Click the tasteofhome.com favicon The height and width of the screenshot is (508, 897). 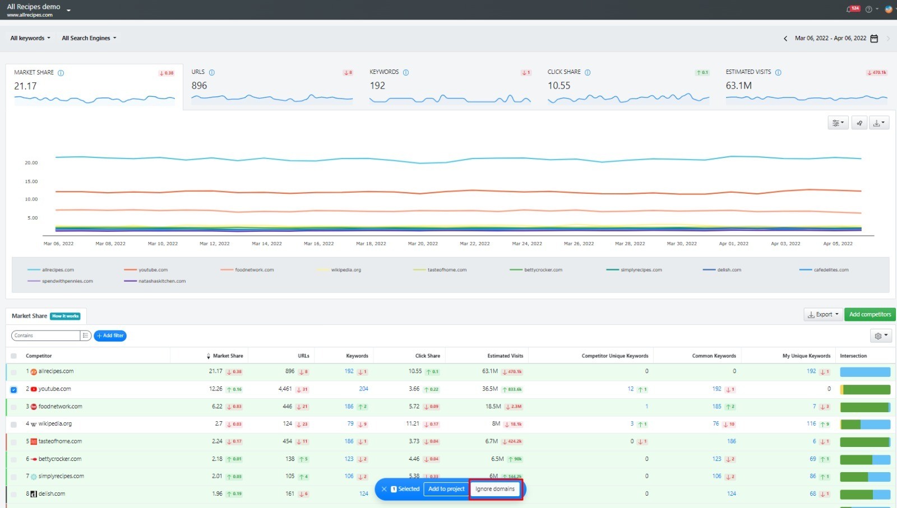point(34,442)
